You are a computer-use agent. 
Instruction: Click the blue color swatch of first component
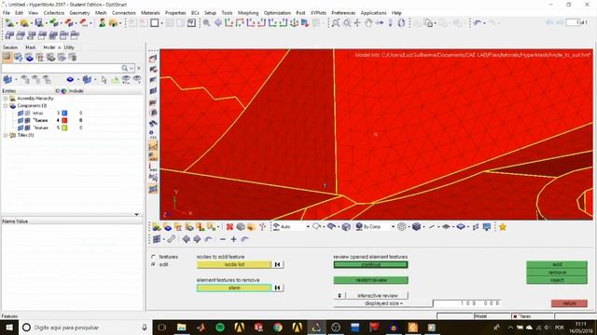point(64,114)
